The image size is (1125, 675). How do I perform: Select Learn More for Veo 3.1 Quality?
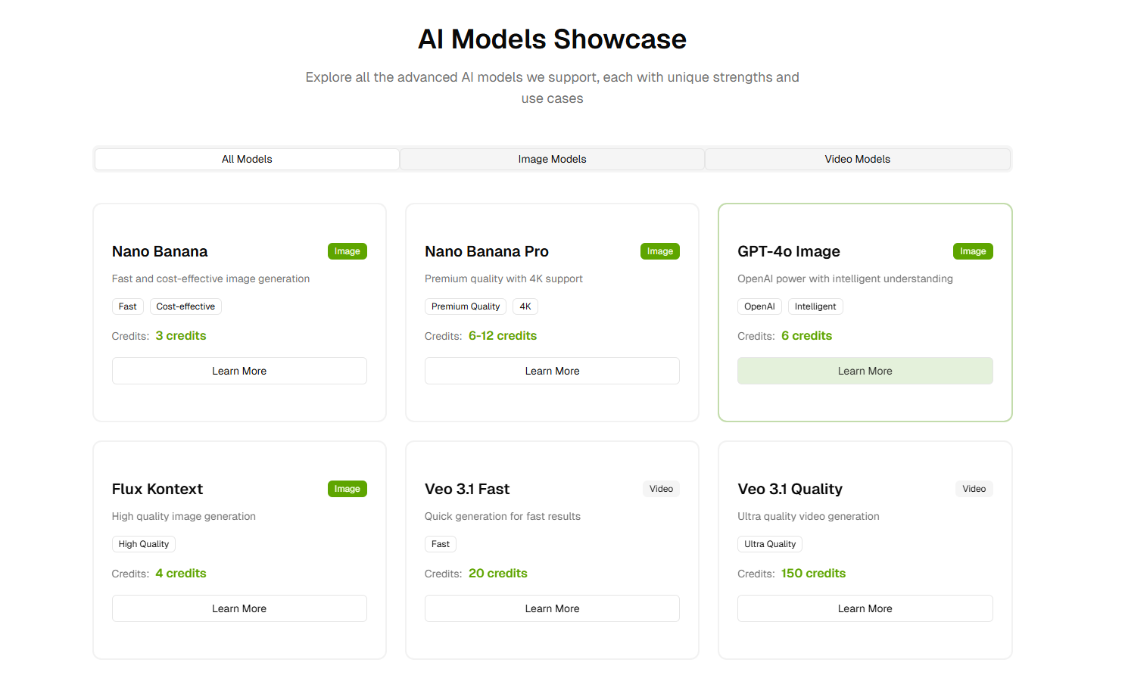[865, 608]
